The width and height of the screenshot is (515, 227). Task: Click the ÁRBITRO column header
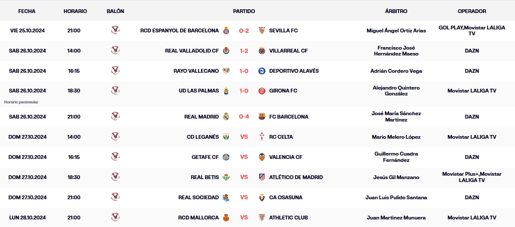click(x=396, y=11)
